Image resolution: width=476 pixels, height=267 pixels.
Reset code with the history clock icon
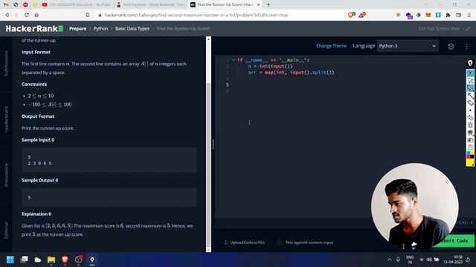[451, 46]
